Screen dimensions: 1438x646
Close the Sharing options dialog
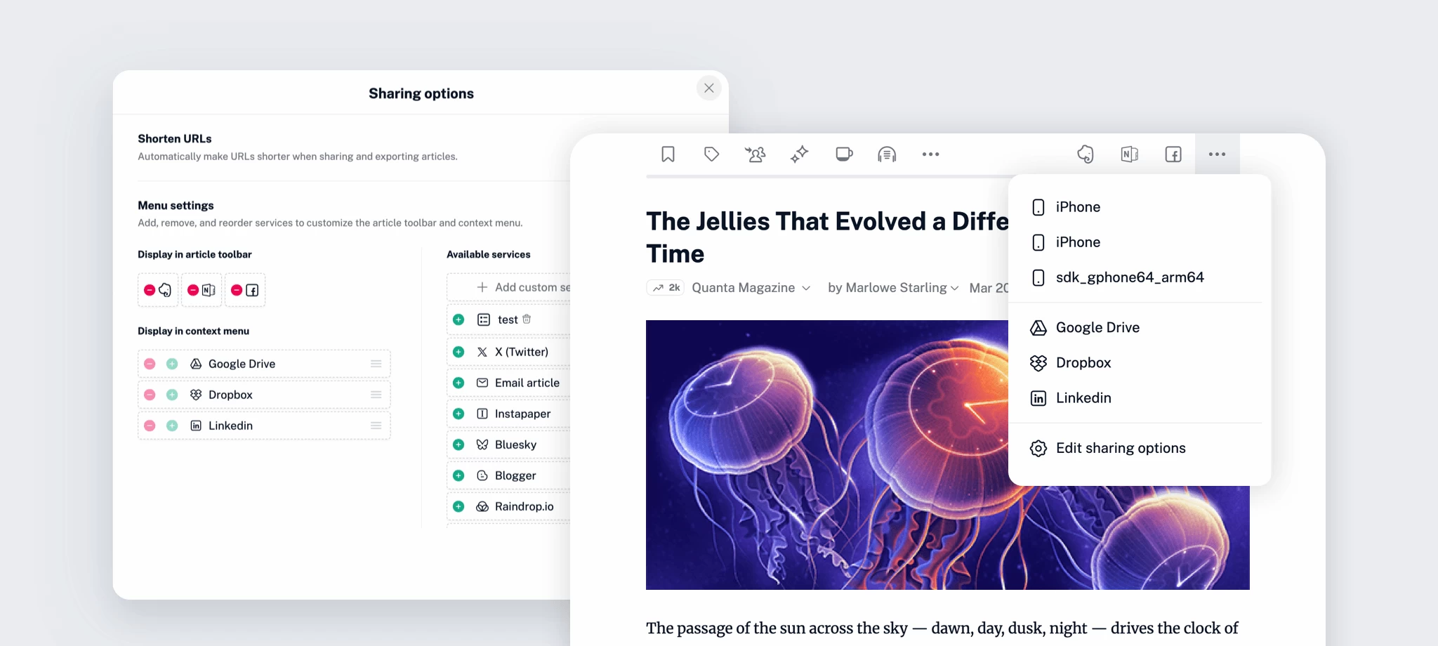708,88
